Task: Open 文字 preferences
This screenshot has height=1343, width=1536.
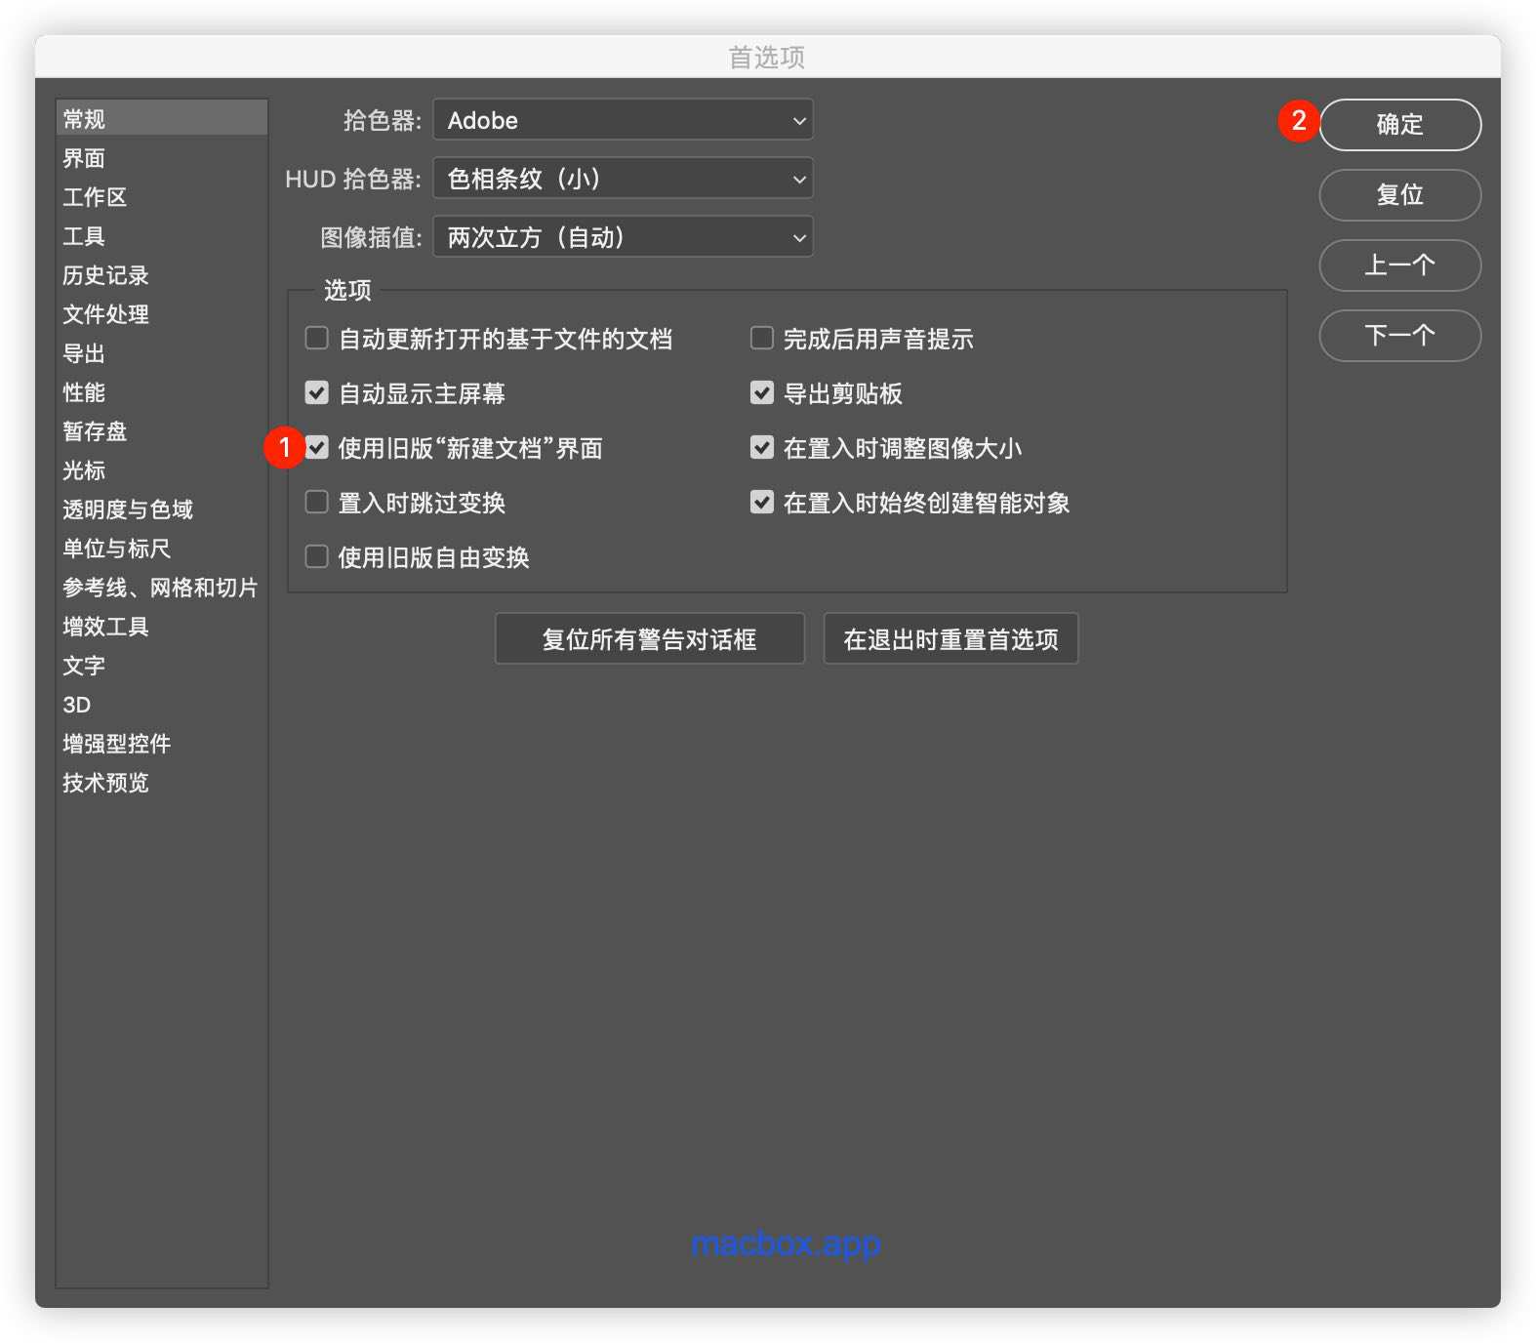Action: (x=162, y=666)
